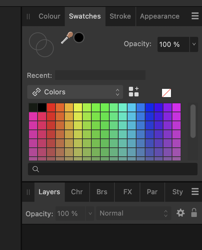Expand the layer Opacity dropdown arrow
The height and width of the screenshot is (250, 202).
90,213
